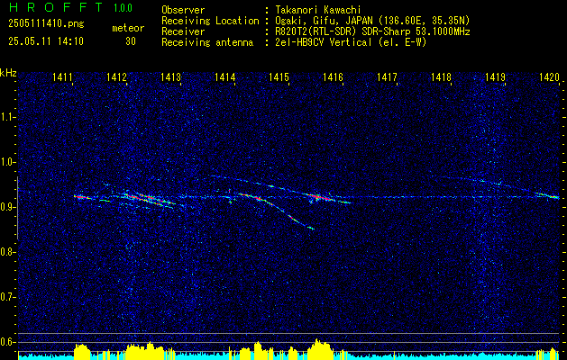Click the kHz axis unit label
The height and width of the screenshot is (360, 567).
click(8, 73)
